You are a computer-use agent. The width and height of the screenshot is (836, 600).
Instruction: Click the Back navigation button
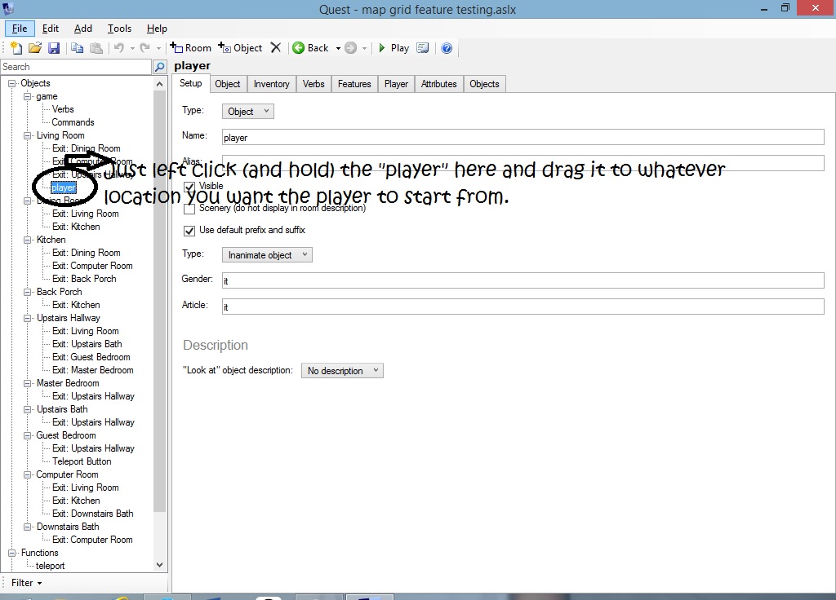(x=310, y=48)
